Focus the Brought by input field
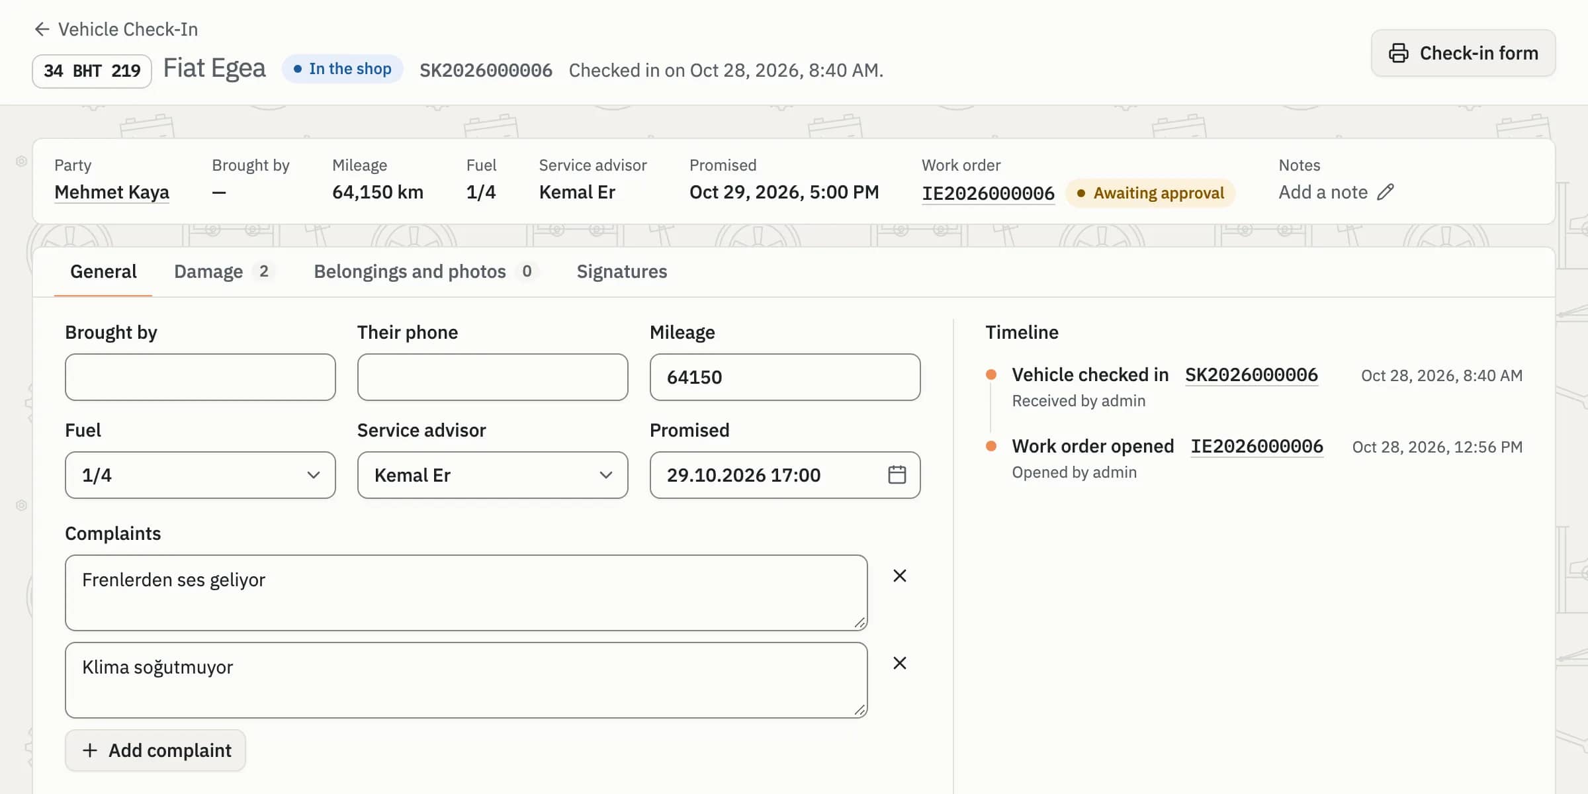Viewport: 1588px width, 794px height. (x=200, y=377)
